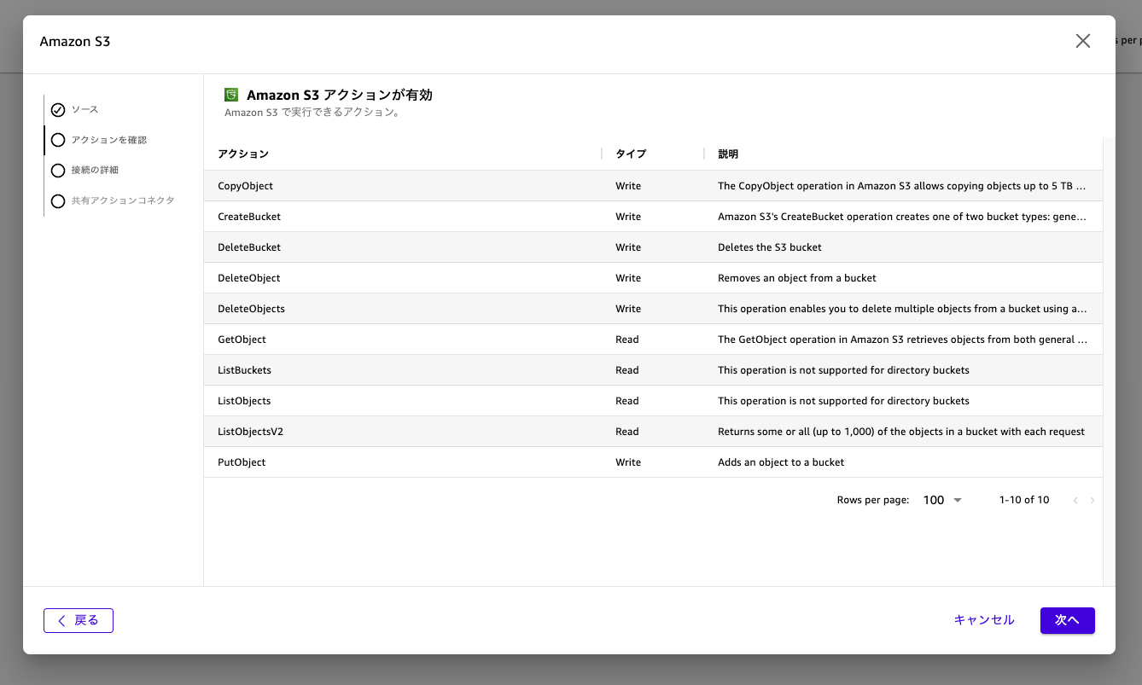
Task: Go to next page arrow in pagination
Action: point(1092,501)
